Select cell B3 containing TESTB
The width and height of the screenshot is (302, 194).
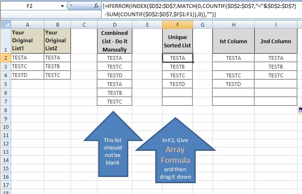point(57,66)
